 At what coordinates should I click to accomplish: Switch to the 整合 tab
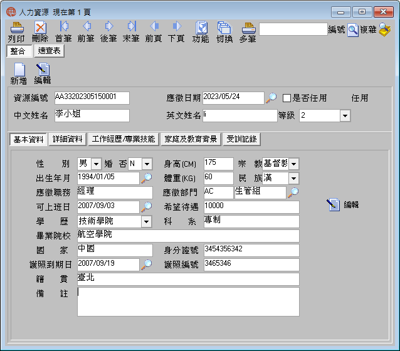click(x=19, y=51)
